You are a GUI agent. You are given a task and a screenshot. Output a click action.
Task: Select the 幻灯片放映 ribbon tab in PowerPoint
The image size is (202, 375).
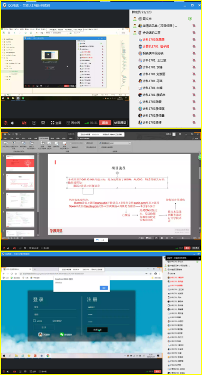click(44, 138)
